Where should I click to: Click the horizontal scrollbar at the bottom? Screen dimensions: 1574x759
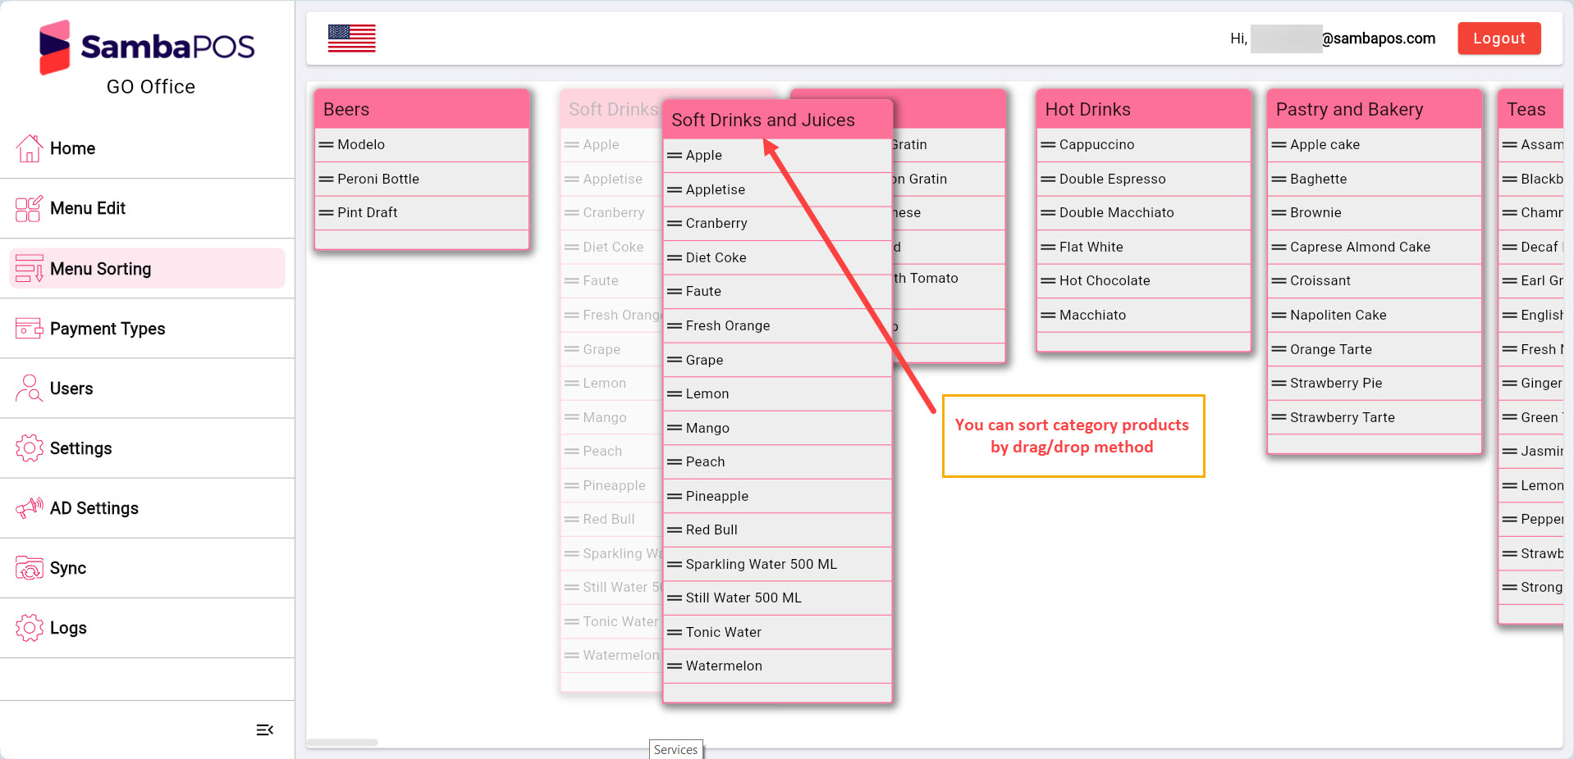[x=342, y=743]
